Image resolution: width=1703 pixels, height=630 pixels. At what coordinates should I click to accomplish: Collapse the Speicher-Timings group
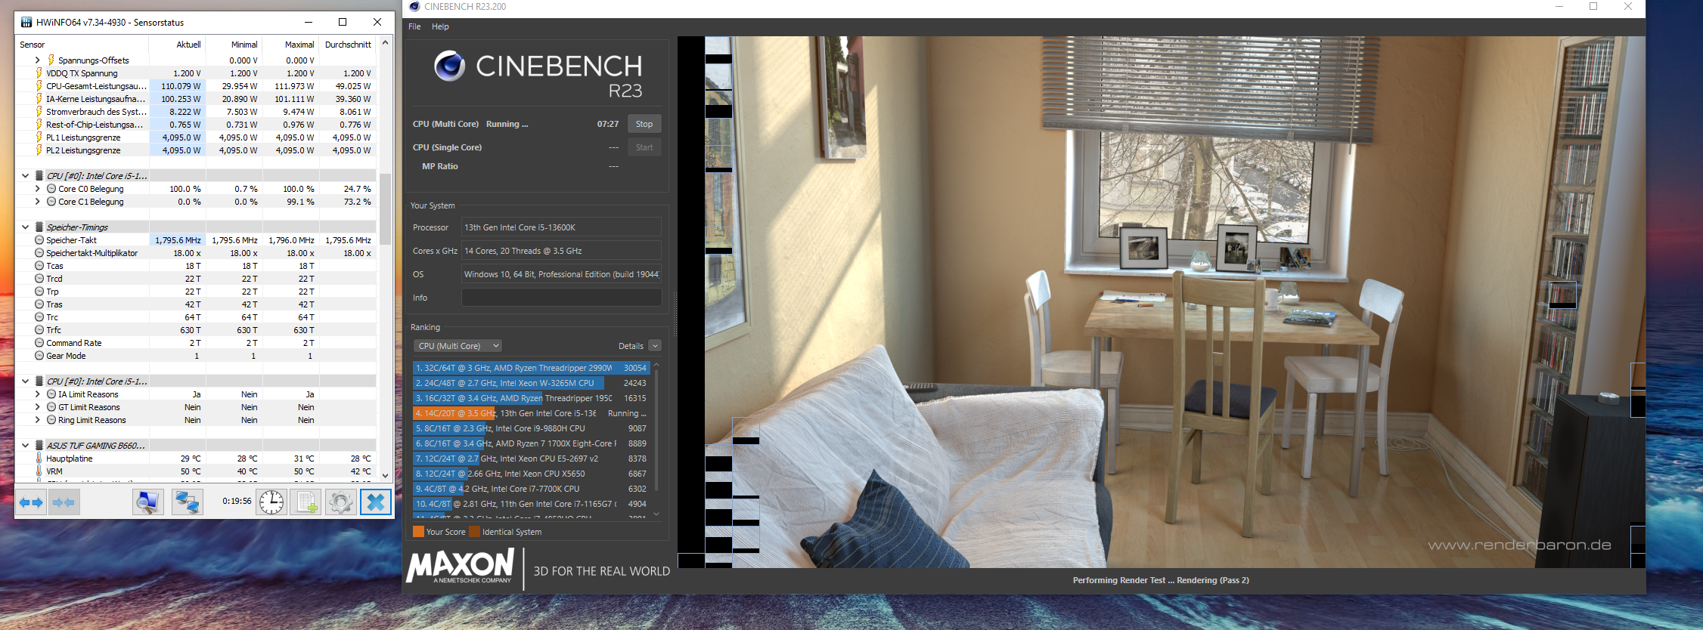[25, 227]
